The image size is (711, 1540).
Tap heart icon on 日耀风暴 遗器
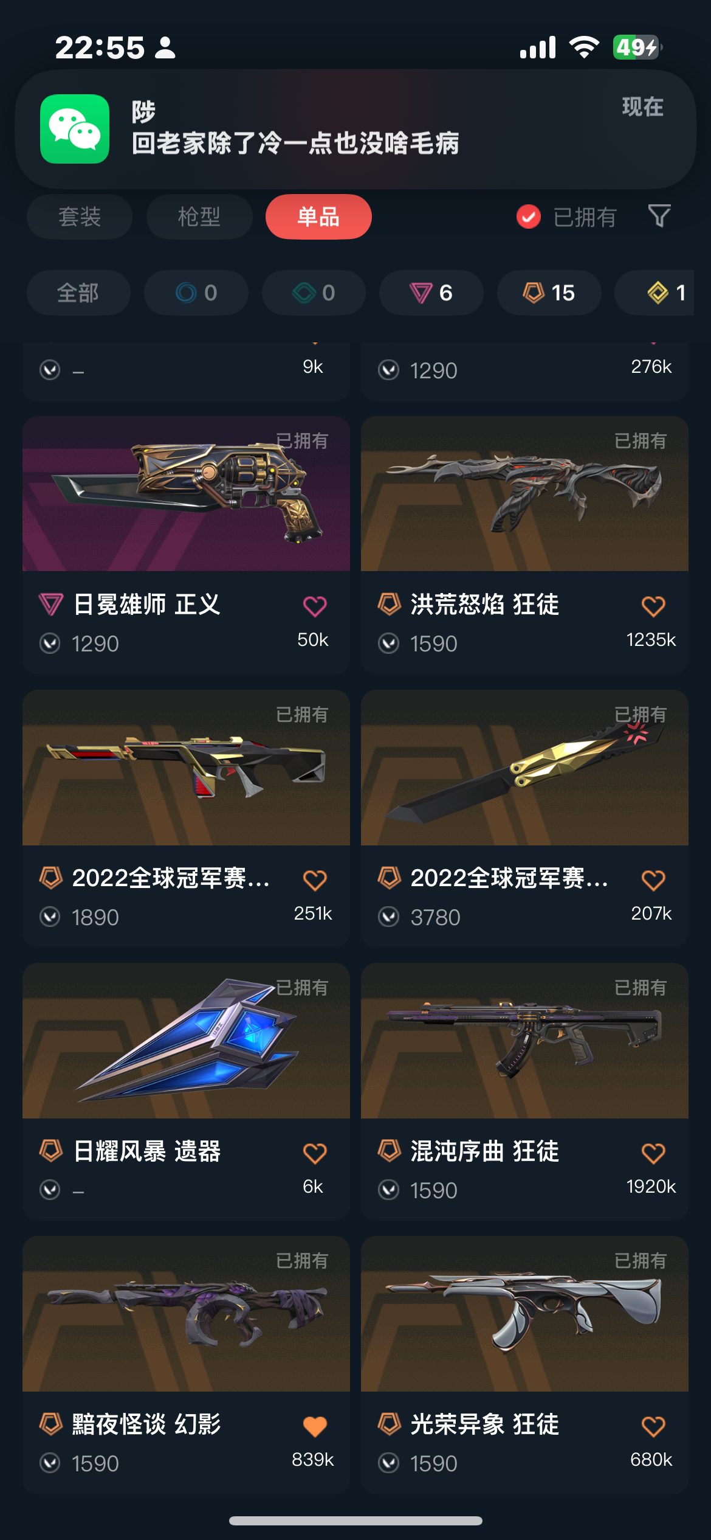[315, 1153]
